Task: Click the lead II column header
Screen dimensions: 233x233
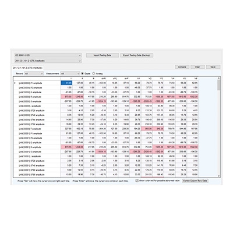Action: [x=78, y=79]
